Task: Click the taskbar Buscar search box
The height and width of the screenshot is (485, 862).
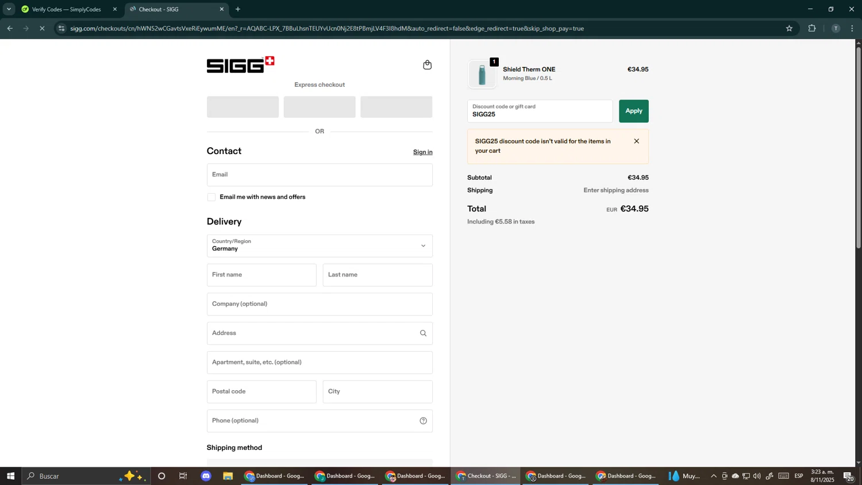Action: click(x=86, y=476)
